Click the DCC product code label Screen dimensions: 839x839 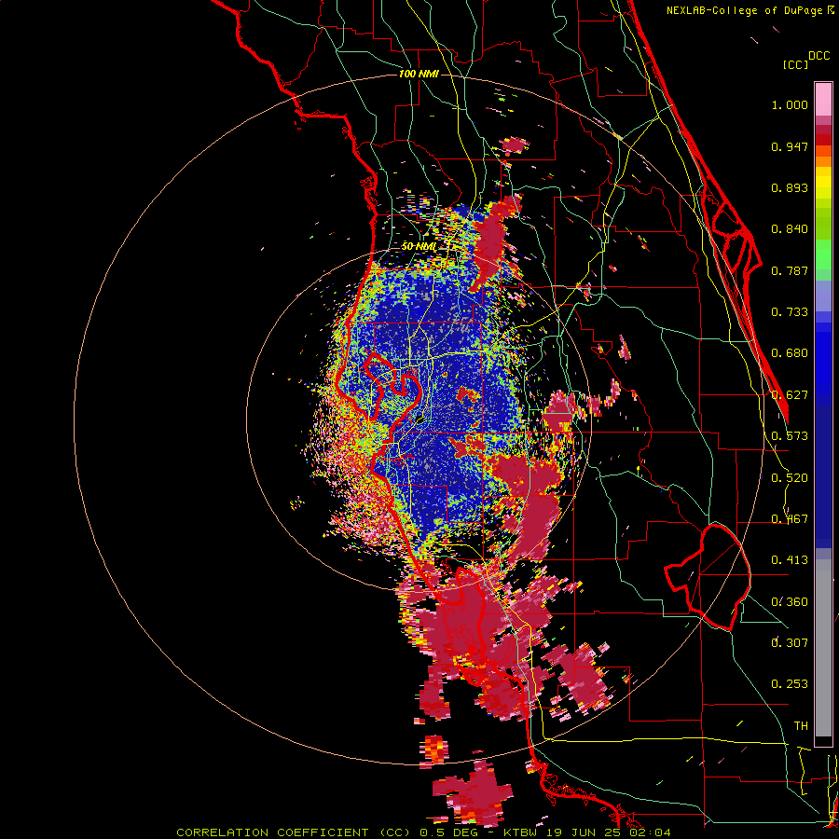pyautogui.click(x=818, y=56)
